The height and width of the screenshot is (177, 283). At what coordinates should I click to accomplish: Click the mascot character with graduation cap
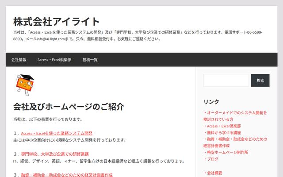[x=25, y=85]
